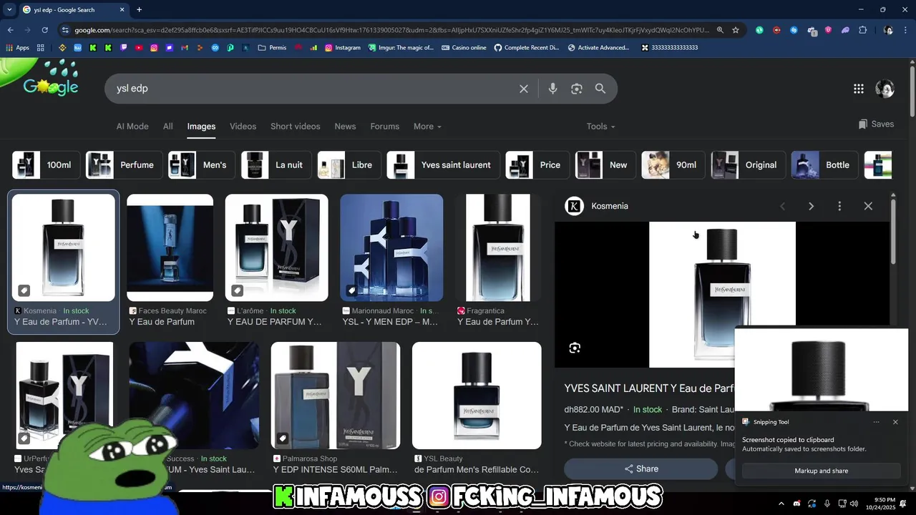Viewport: 916px width, 515px height.
Task: Filter by the Men's chip
Action: [203, 165]
